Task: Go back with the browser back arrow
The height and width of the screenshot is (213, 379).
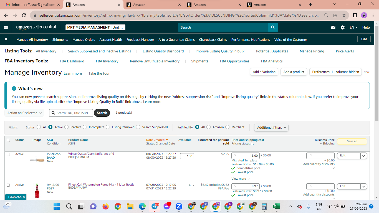Action: click(6, 15)
